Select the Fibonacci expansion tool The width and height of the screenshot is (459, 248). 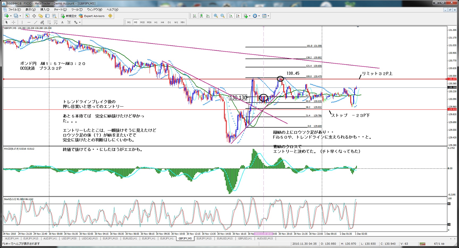[x=56, y=22]
